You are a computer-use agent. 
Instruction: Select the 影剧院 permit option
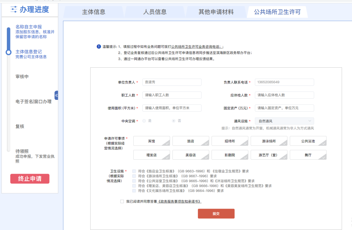[230, 155]
